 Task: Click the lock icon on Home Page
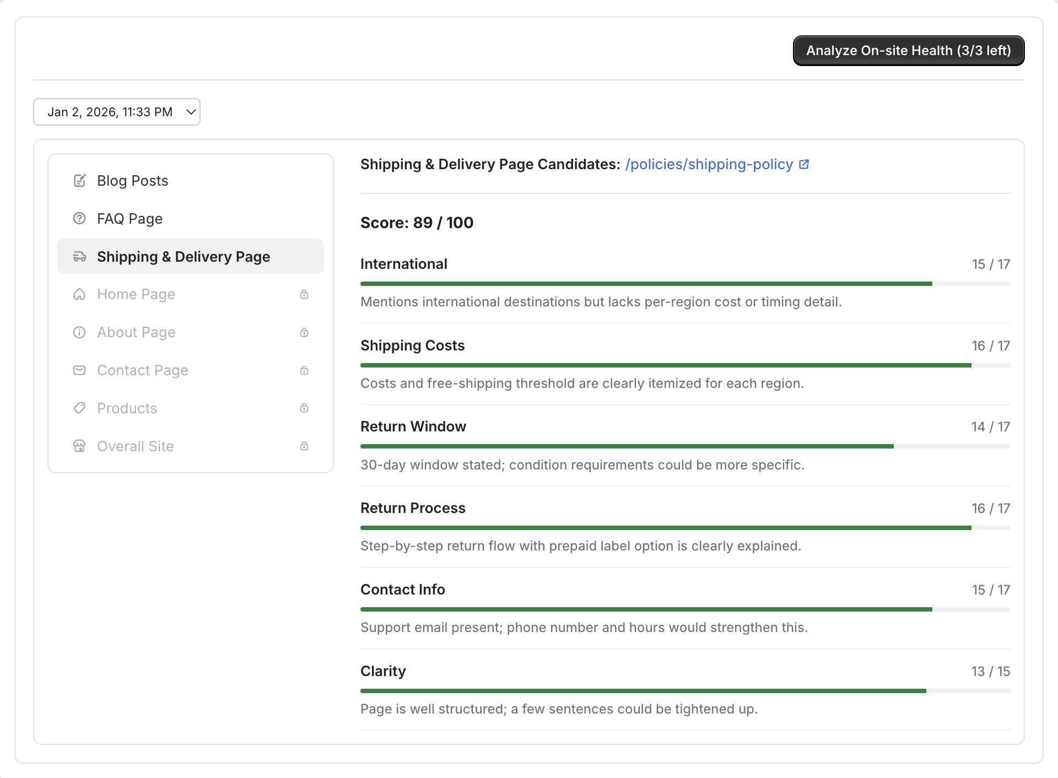click(304, 294)
